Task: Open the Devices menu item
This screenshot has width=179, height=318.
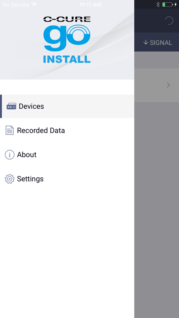Action: pyautogui.click(x=67, y=106)
